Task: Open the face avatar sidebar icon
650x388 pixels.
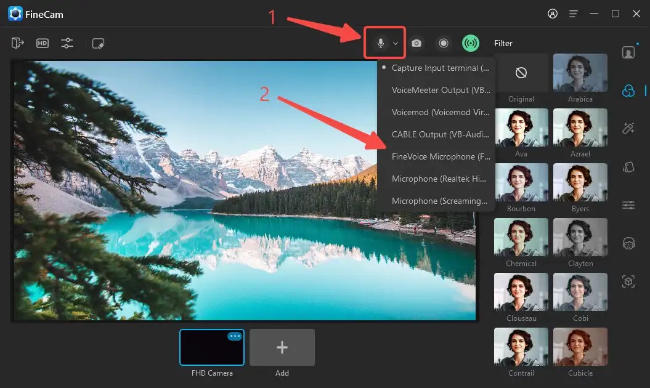Action: click(628, 243)
